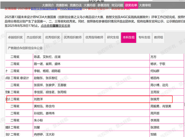Click the active 本科生组 tab
The width and height of the screenshot is (185, 137).
coord(128,37)
